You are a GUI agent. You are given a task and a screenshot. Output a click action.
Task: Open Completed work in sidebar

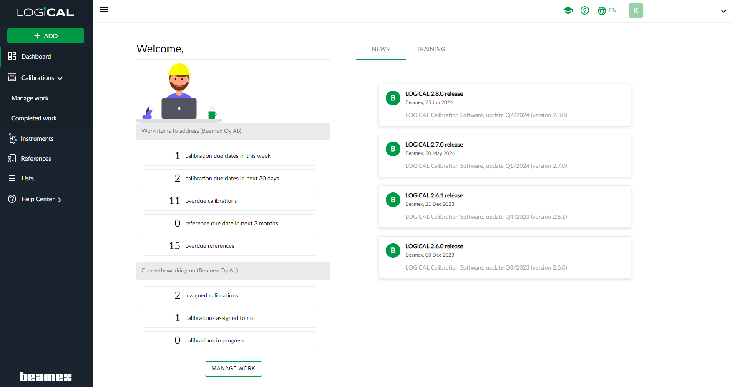(34, 118)
